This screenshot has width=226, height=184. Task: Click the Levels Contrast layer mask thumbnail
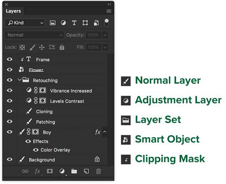click(x=42, y=101)
